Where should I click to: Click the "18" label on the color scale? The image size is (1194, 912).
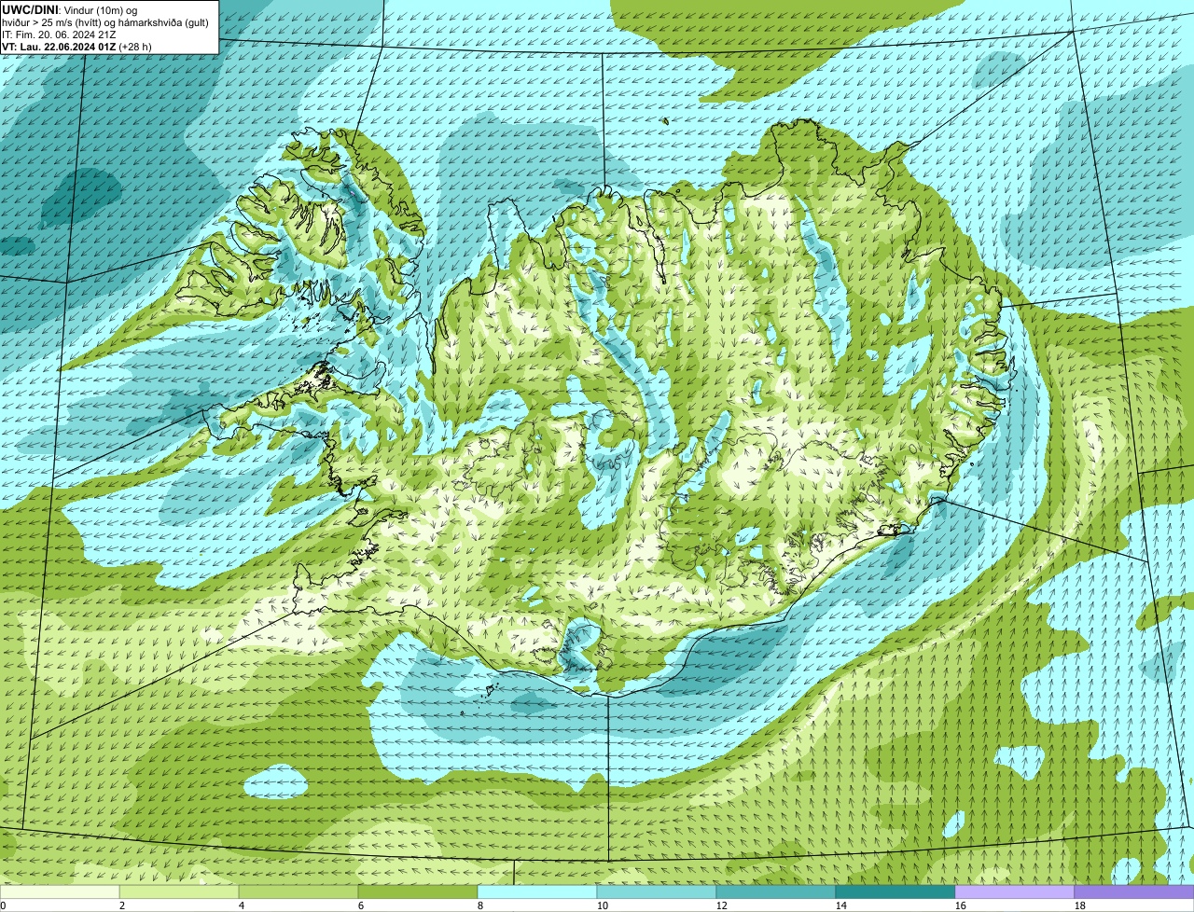click(1080, 905)
